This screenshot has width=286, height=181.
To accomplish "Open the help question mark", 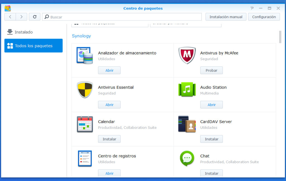I will coord(252,8).
